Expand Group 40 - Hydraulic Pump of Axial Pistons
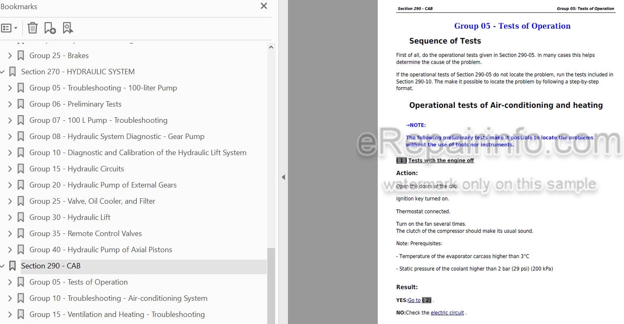 coord(10,250)
